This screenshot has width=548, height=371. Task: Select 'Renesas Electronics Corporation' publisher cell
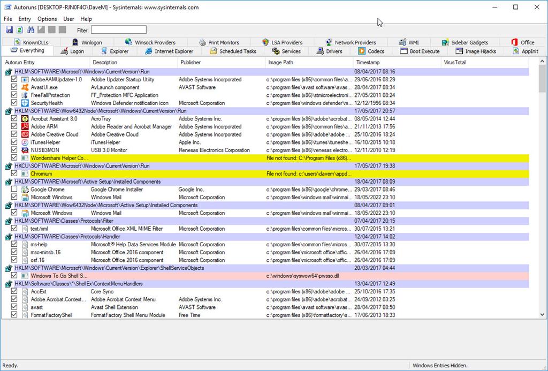tap(214, 150)
